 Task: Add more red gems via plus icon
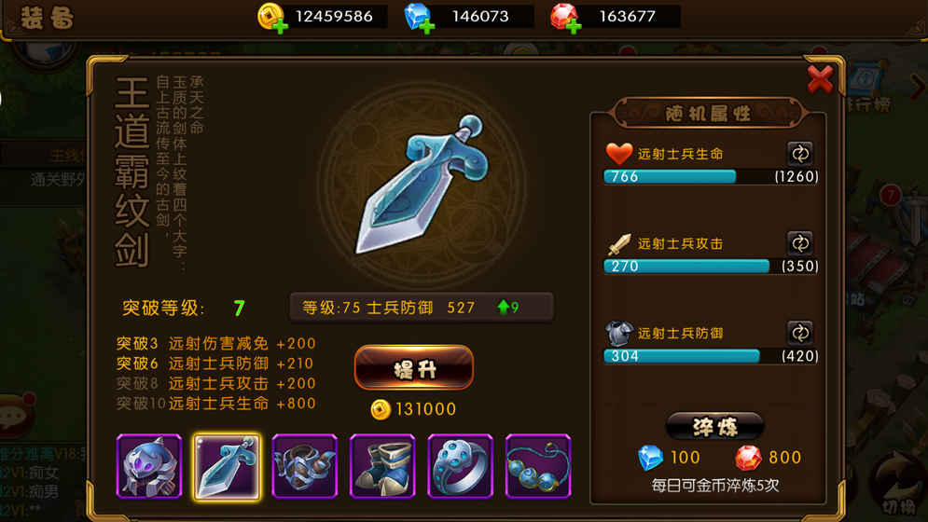574,27
